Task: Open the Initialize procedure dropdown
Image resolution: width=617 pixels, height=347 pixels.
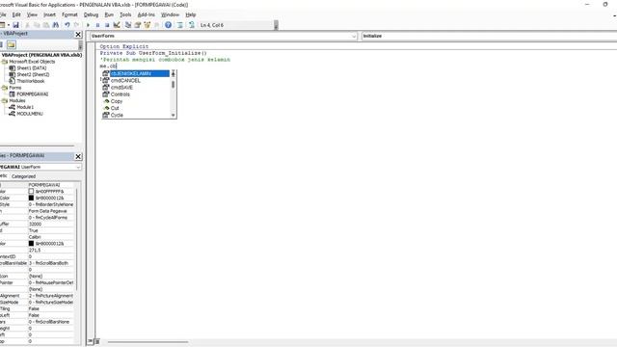Action: click(489, 36)
